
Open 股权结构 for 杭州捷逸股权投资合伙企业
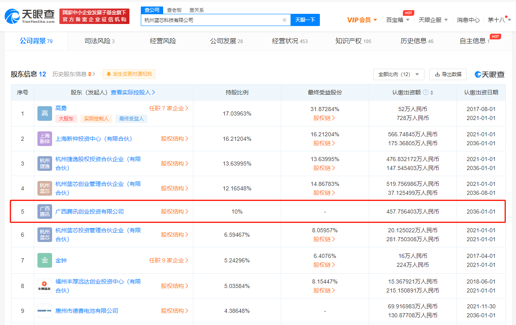click(x=175, y=164)
